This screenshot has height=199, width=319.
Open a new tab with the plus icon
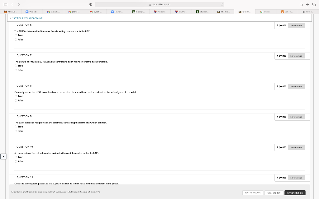[307, 4]
